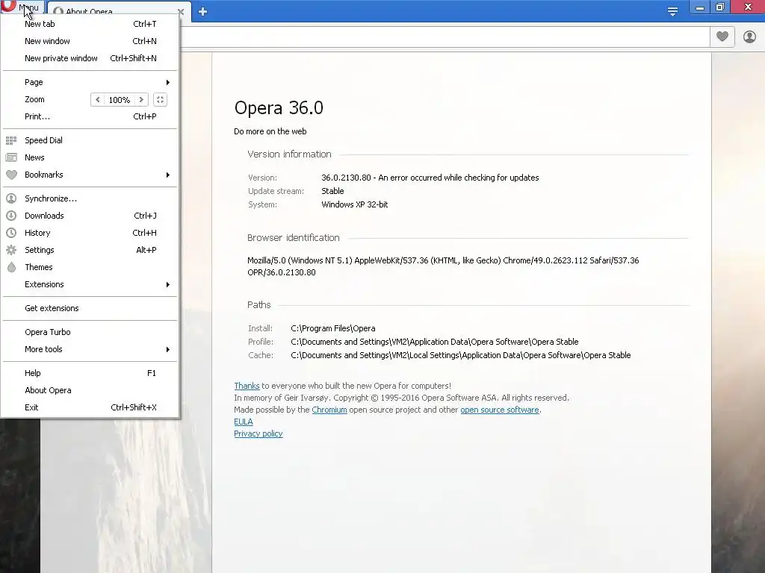Choose Print... from the menu
Screen dimensions: 765x573
pyautogui.click(x=90, y=116)
